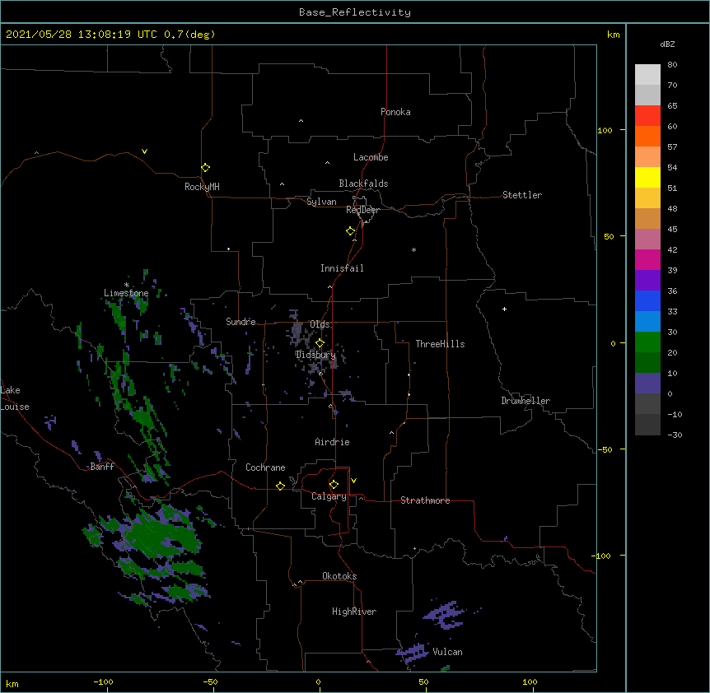This screenshot has width=710, height=693.
Task: Click the yellow diamond marker above Calgary label
Action: pyautogui.click(x=334, y=485)
